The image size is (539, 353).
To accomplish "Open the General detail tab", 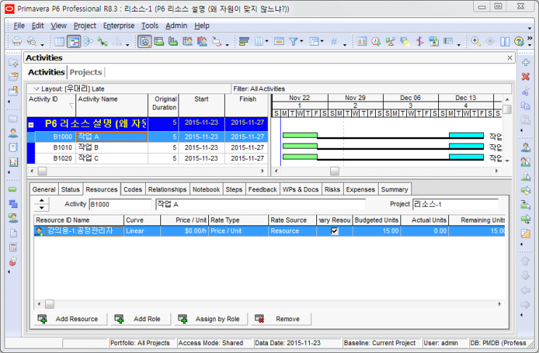I will point(44,190).
